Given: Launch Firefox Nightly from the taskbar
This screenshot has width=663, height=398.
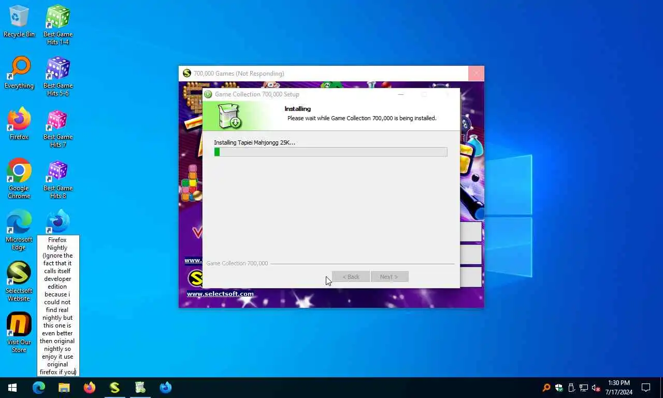Looking at the screenshot, I should (166, 388).
